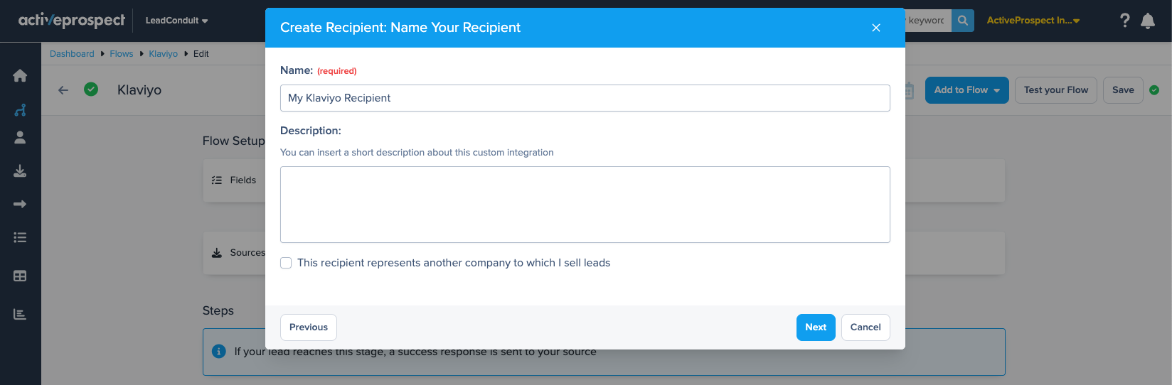1172x385 pixels.
Task: Expand the LeadConduit product dropdown
Action: click(176, 21)
